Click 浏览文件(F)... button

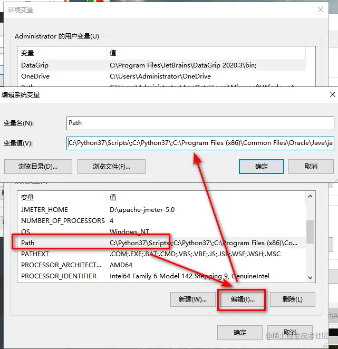(x=111, y=167)
